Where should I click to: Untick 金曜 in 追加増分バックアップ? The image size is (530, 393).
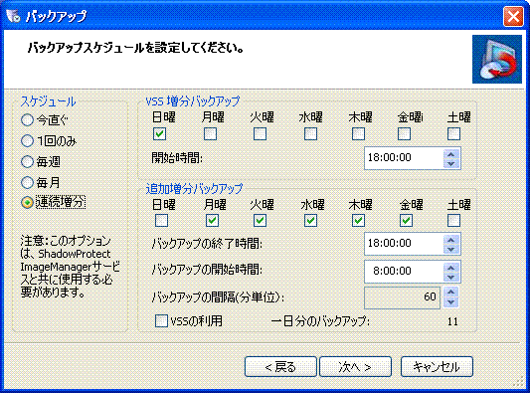click(x=406, y=221)
